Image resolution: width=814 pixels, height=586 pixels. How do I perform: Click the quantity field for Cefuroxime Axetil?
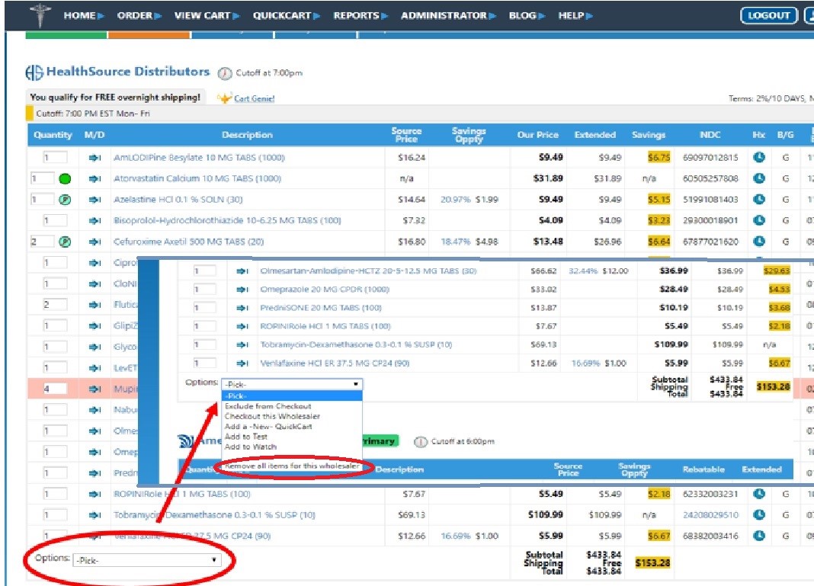click(42, 242)
